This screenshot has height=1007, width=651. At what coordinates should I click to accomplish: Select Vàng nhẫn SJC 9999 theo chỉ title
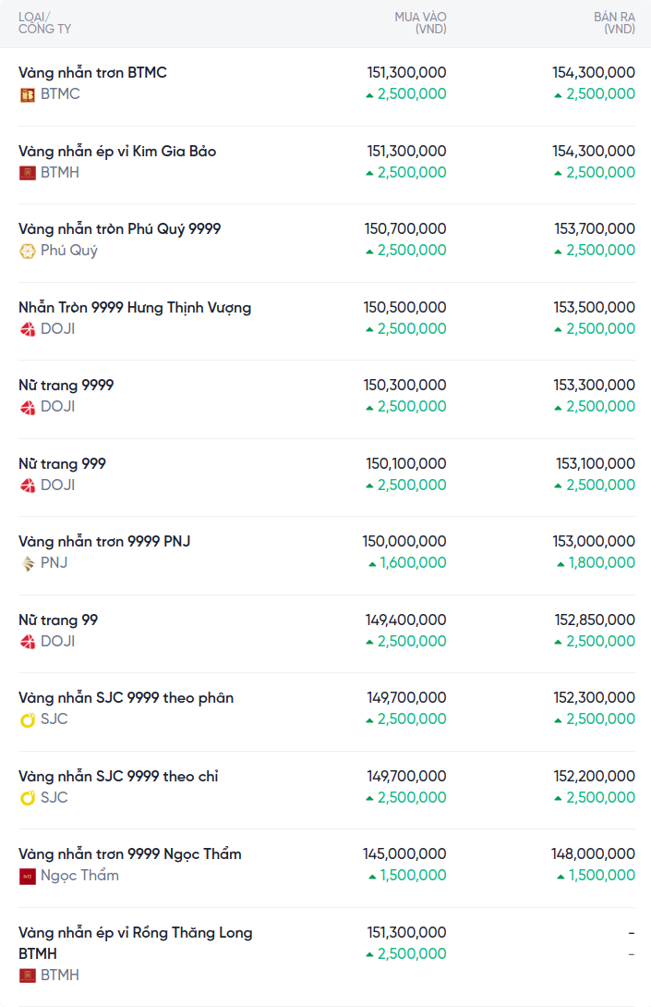118,776
